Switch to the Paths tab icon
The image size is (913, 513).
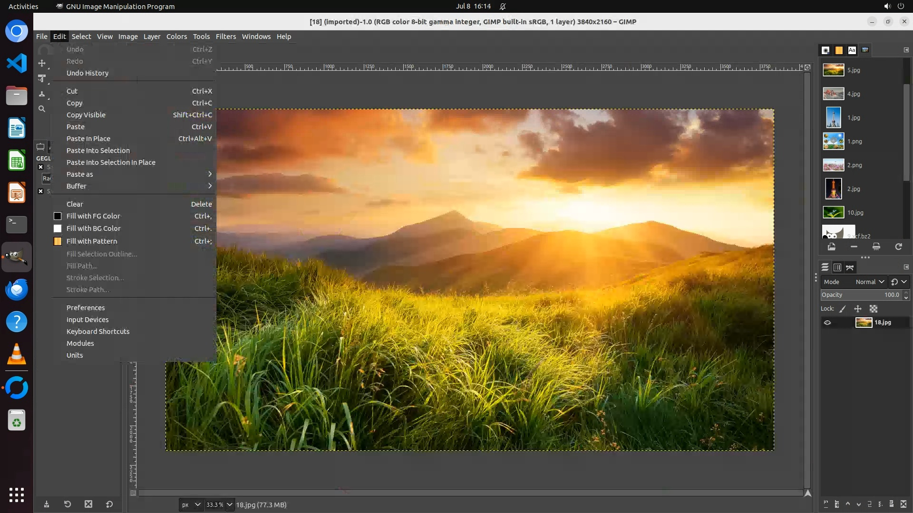tap(850, 267)
